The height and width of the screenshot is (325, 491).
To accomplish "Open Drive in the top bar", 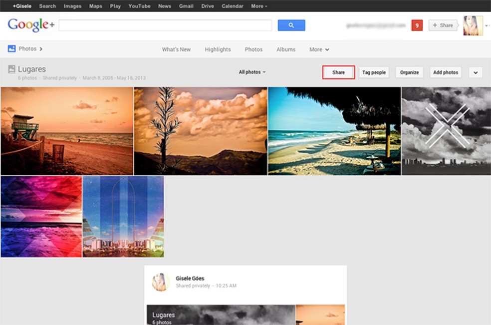I will pyautogui.click(x=208, y=6).
